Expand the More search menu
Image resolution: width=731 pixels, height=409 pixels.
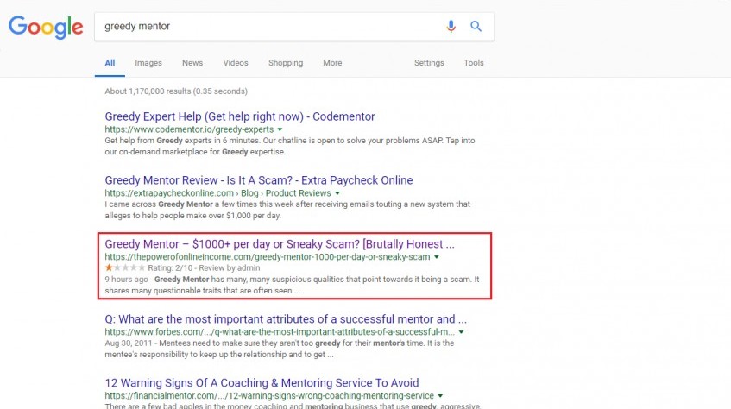point(332,62)
